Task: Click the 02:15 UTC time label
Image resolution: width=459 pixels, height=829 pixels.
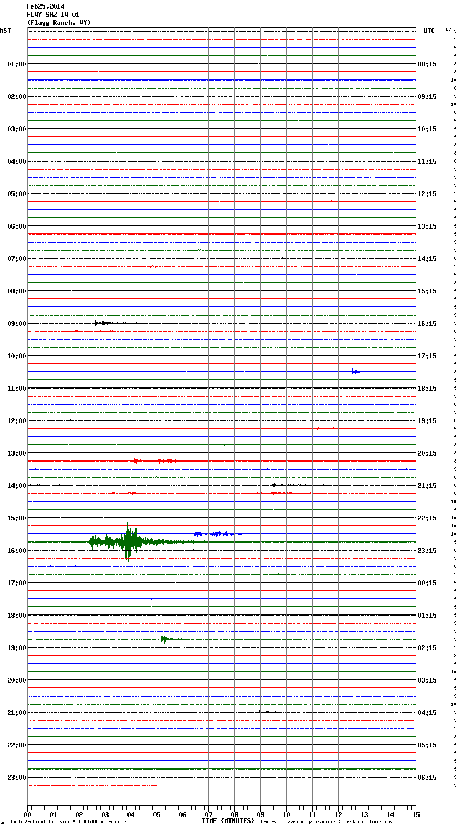Action: point(427,648)
